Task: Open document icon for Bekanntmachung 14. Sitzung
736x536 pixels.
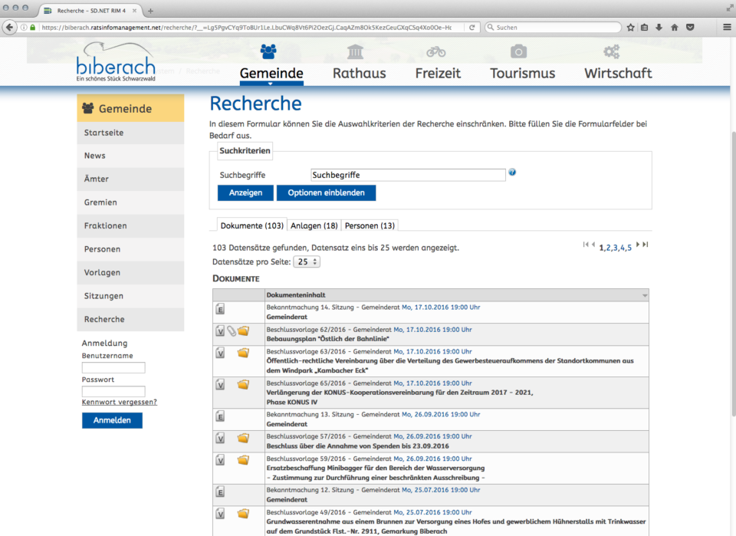Action: [220, 310]
